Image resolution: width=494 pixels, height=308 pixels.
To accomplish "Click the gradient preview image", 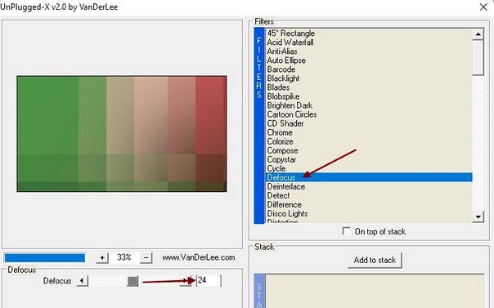I will 122,134.
